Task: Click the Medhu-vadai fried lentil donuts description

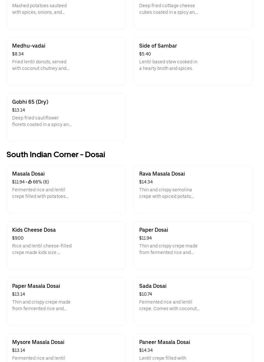Action: 41,65
